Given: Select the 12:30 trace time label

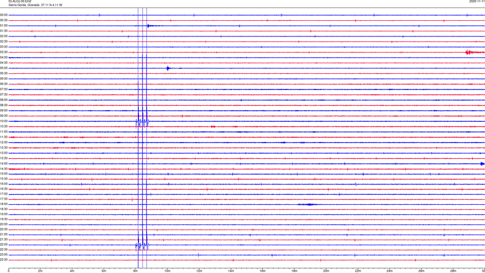Looking at the screenshot, I should [4, 148].
